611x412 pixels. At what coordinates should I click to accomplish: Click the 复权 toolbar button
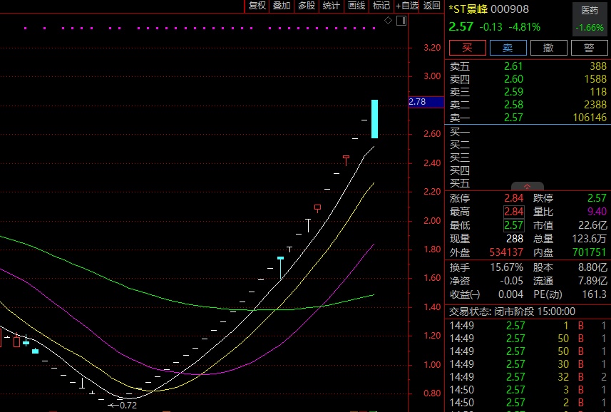[257, 6]
